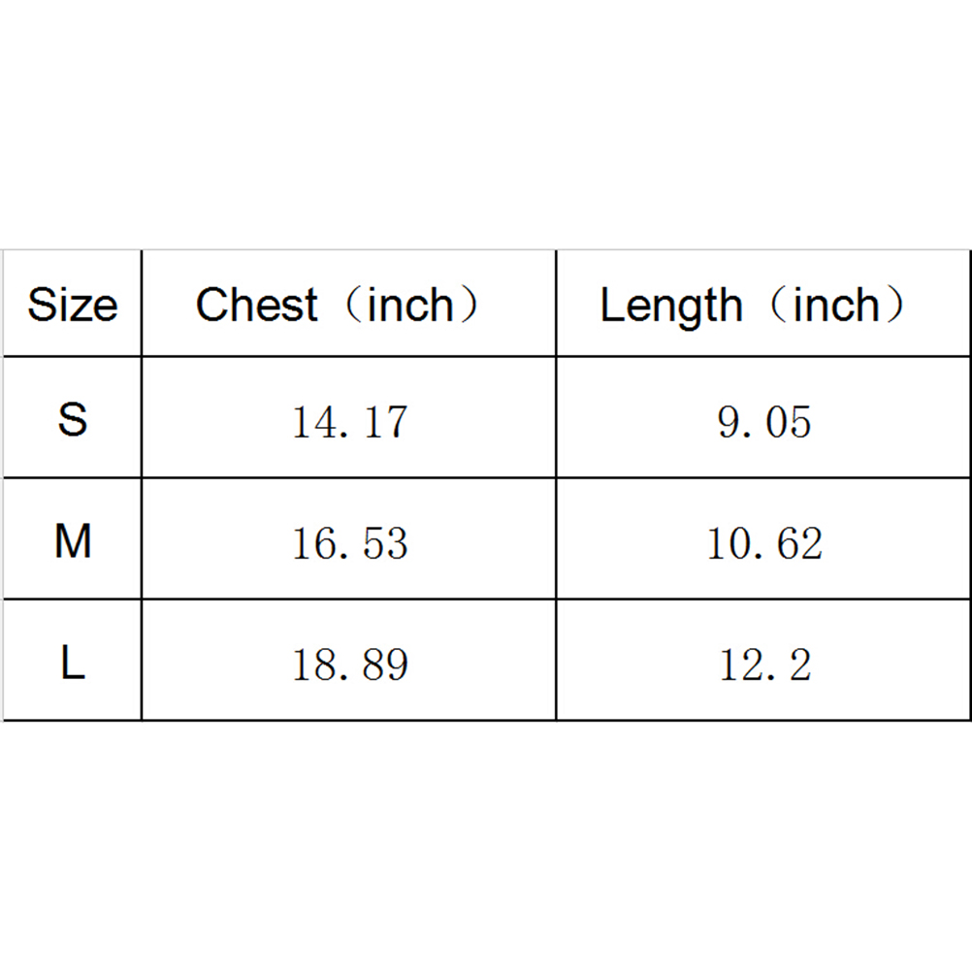Select the L size row label
Image resolution: width=972 pixels, height=972 pixels.
(72, 664)
